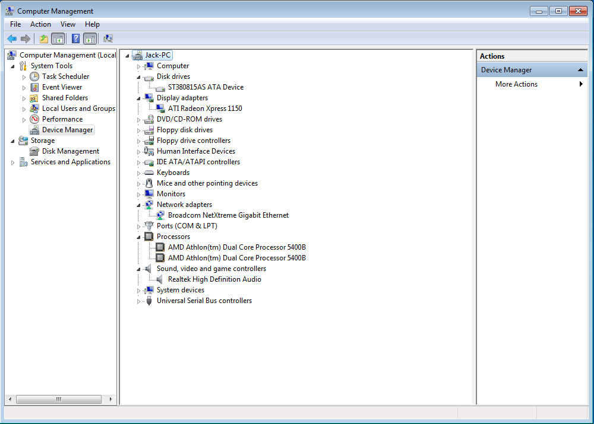594x424 pixels.
Task: Click the Event Viewer icon
Action: [x=34, y=87]
